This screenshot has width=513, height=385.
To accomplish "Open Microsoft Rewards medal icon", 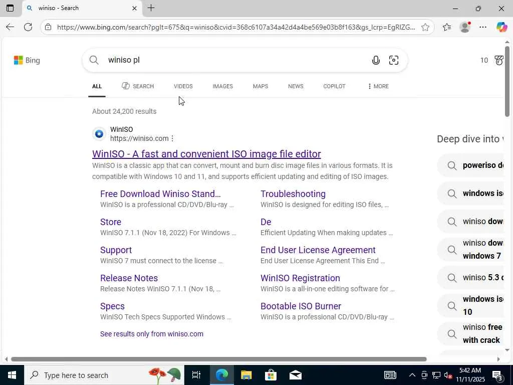I will 498,60.
